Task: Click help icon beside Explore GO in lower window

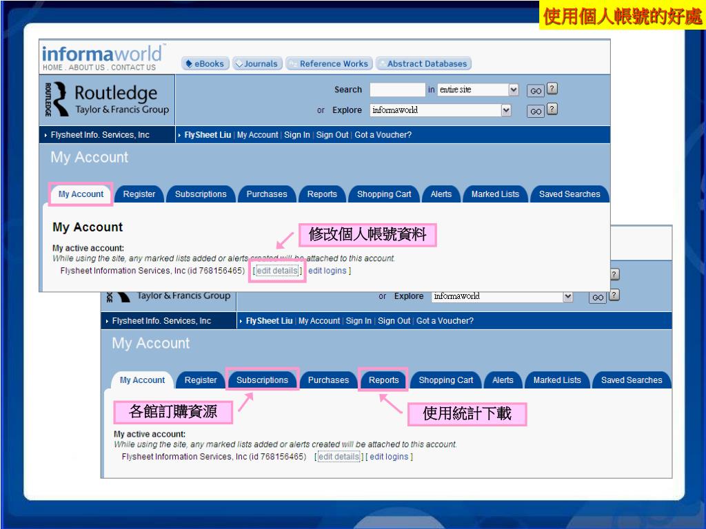Action: [614, 295]
